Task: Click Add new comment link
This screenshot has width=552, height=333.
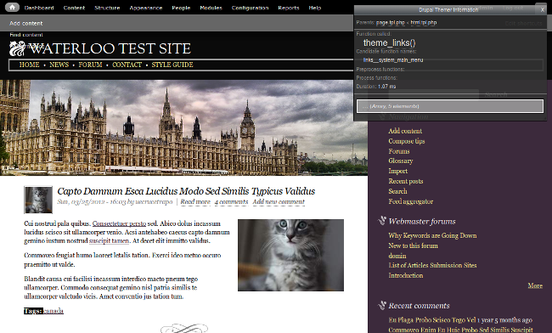Action: point(279,202)
